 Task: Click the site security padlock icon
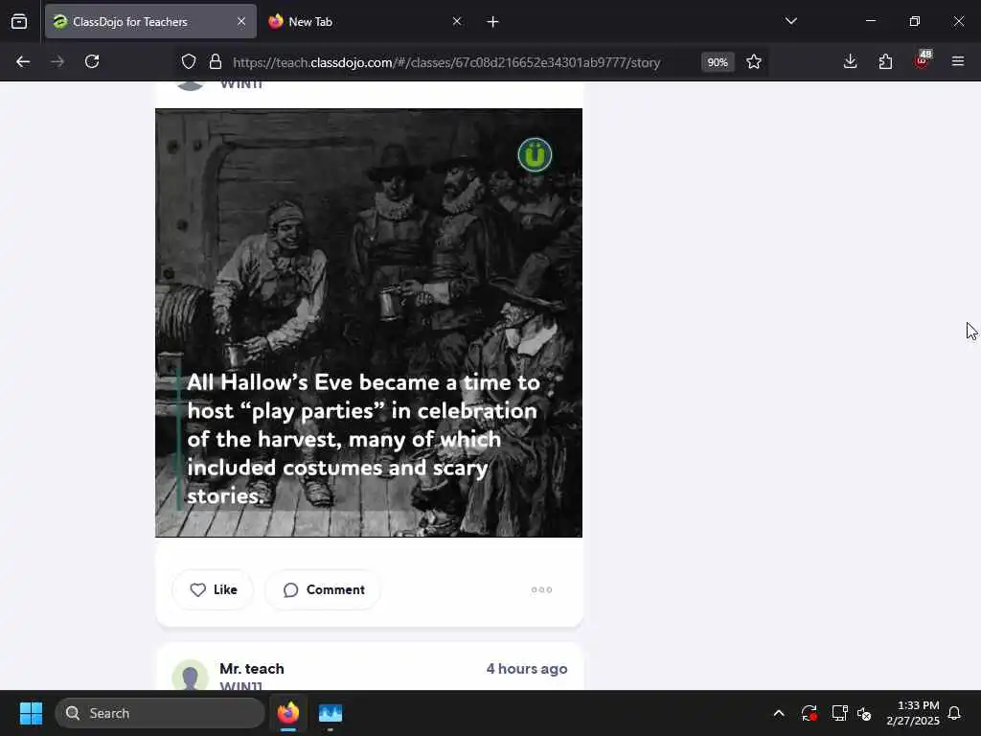click(x=216, y=62)
